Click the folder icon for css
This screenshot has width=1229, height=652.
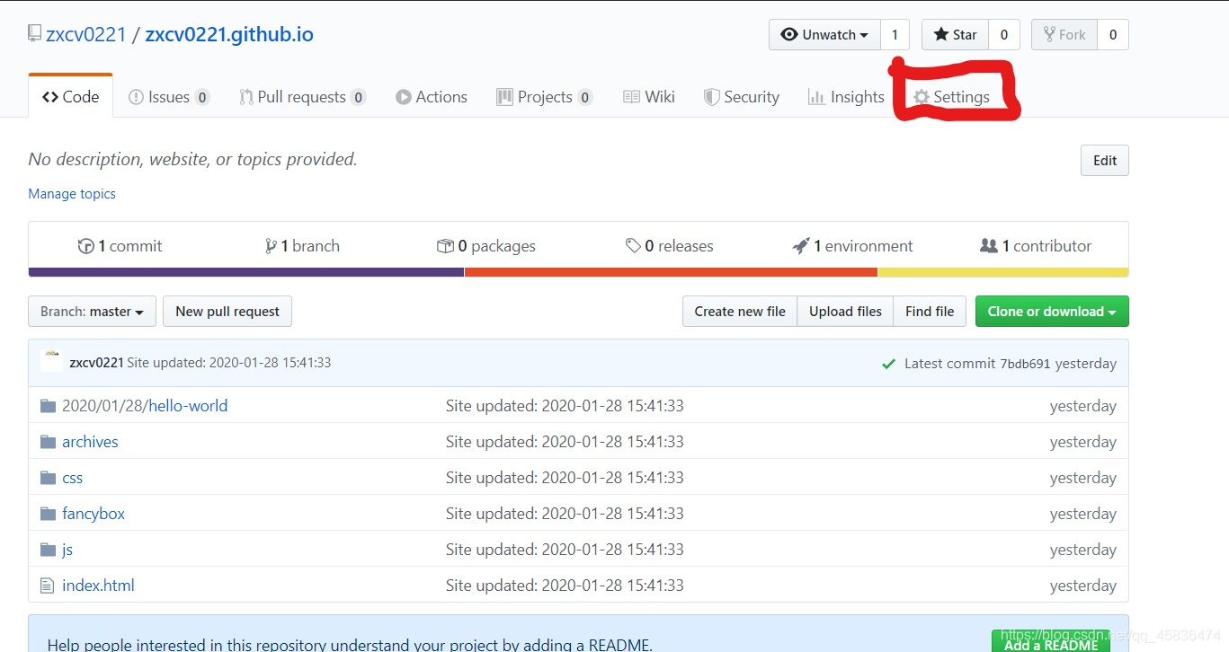coord(48,478)
